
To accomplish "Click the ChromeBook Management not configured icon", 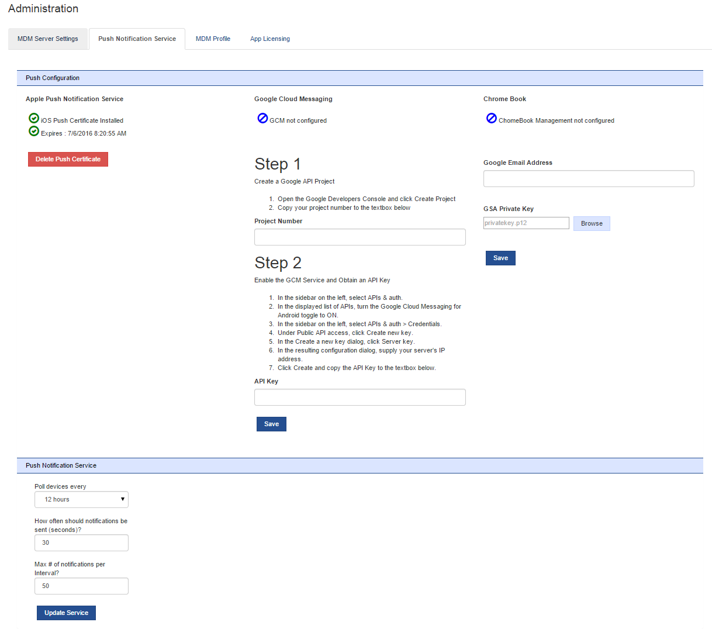I will click(492, 119).
